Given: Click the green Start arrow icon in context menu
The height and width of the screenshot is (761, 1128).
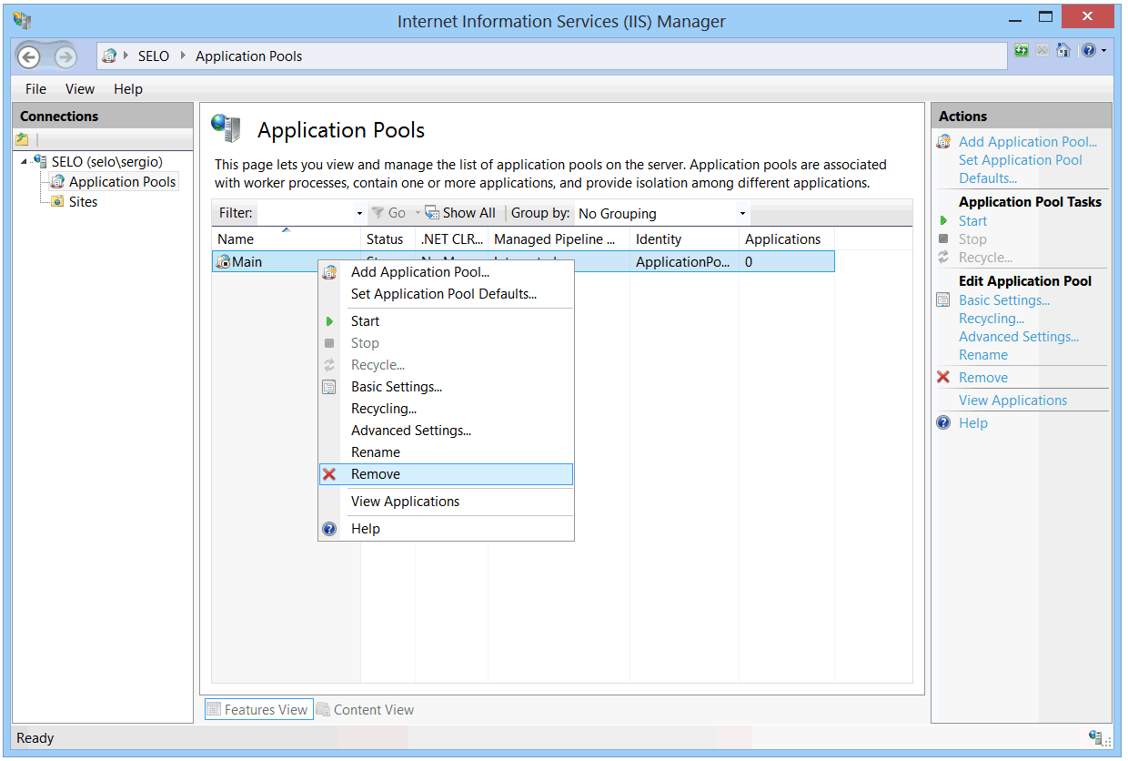Looking at the screenshot, I should coord(329,321).
